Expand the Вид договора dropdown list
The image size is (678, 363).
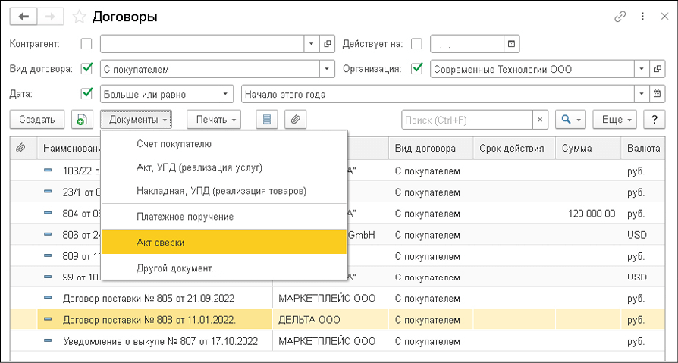pyautogui.click(x=328, y=69)
